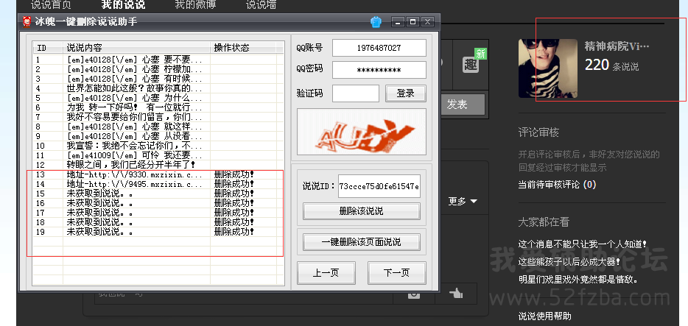Click the 操作状态 column header

(243, 48)
